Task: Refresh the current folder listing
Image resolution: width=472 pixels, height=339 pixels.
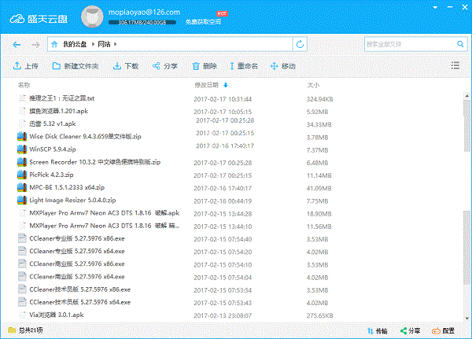Action: click(x=300, y=44)
